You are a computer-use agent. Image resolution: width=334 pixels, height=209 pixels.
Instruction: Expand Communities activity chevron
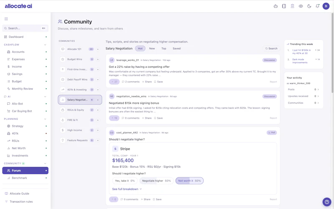(x=318, y=103)
